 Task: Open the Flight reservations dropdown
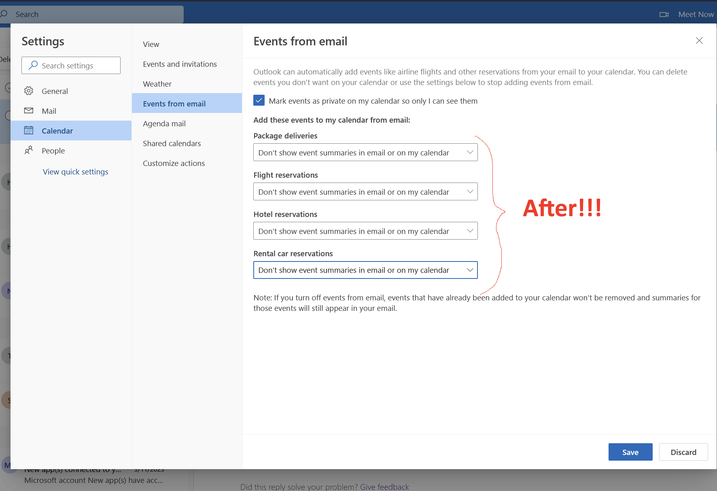[x=365, y=192]
